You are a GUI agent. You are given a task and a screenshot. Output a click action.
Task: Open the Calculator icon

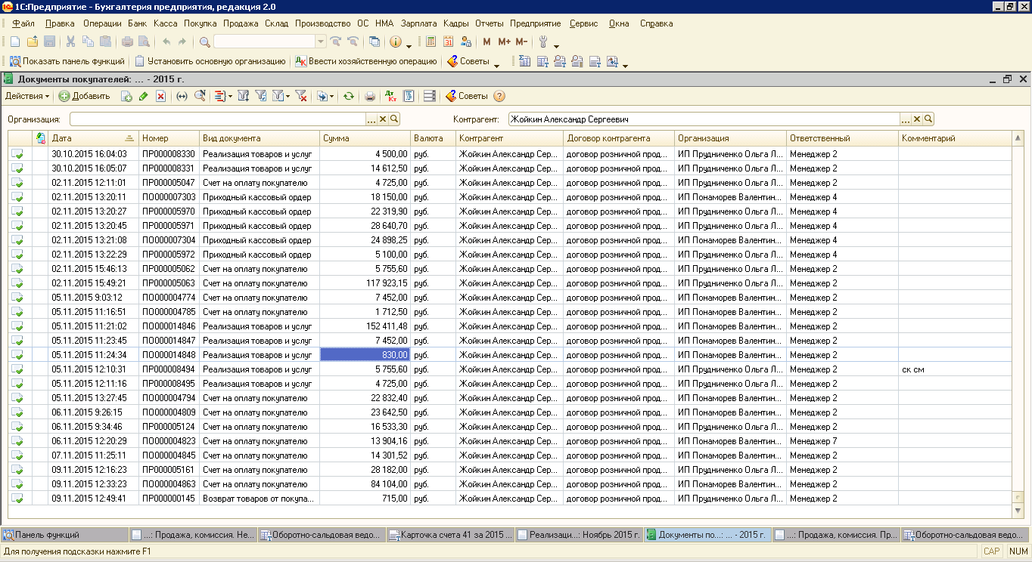point(431,42)
